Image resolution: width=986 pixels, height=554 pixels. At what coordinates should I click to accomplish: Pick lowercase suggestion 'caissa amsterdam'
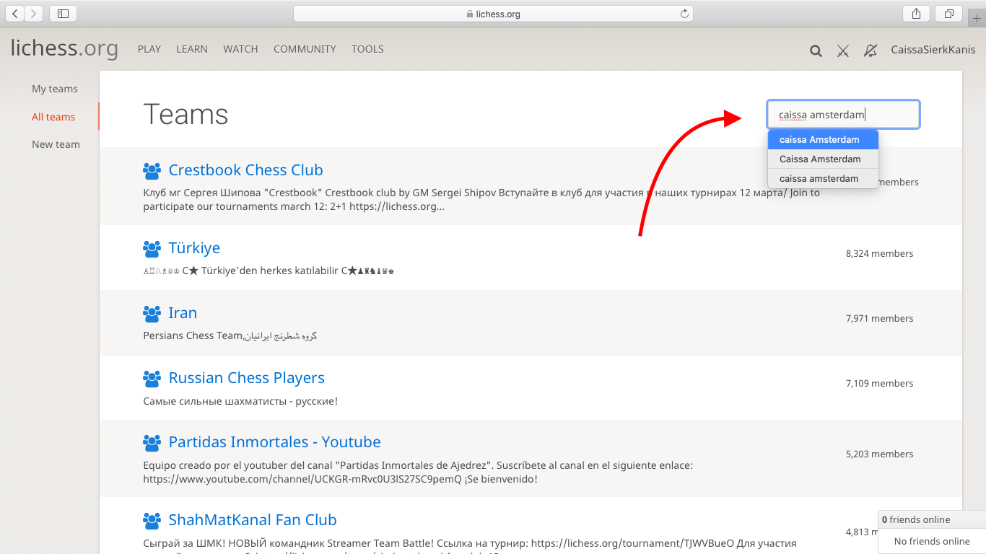823,178
